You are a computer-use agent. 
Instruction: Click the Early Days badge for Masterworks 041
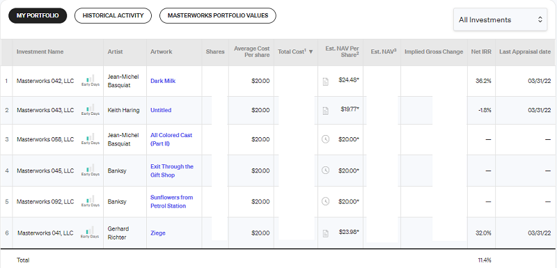[x=90, y=232]
